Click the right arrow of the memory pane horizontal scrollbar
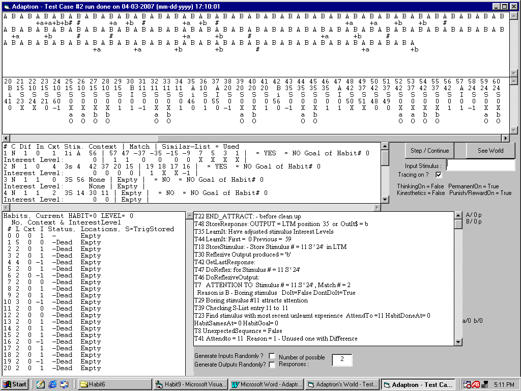The height and width of the screenshot is (391, 521). click(x=505, y=138)
